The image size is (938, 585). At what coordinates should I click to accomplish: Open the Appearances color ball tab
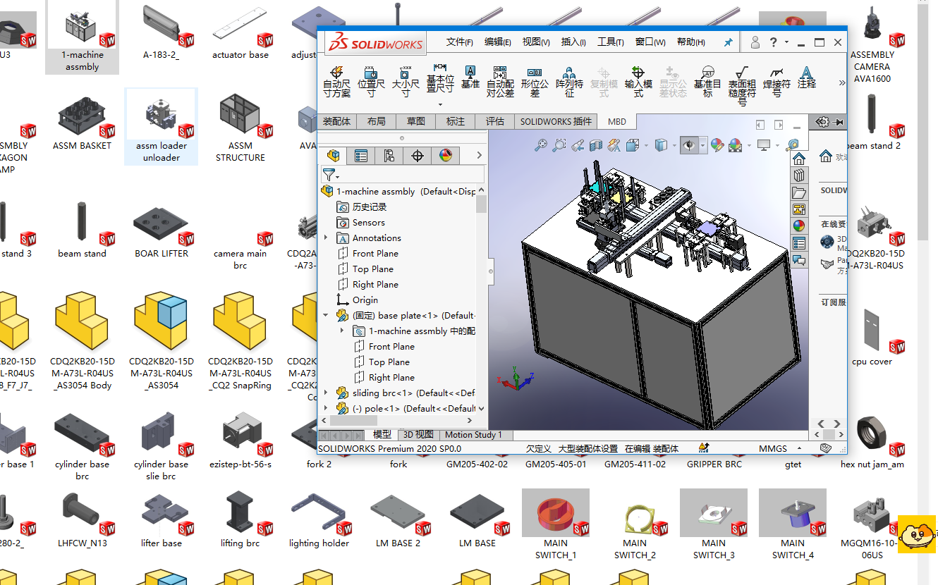(445, 156)
